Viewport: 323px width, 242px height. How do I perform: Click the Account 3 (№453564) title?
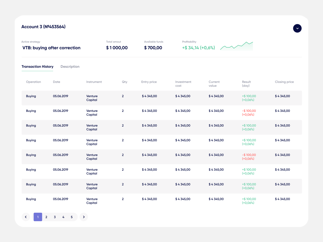click(43, 27)
